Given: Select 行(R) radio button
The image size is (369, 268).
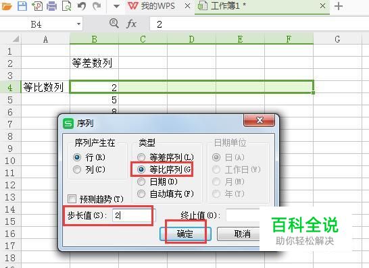Looking at the screenshot, I should pos(77,157).
